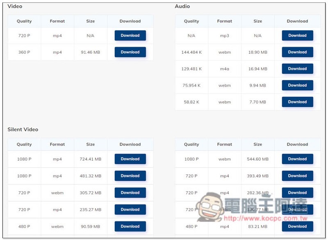This screenshot has width=328, height=241.
Task: Select the "129.481 K" quality cell
Action: (191, 69)
